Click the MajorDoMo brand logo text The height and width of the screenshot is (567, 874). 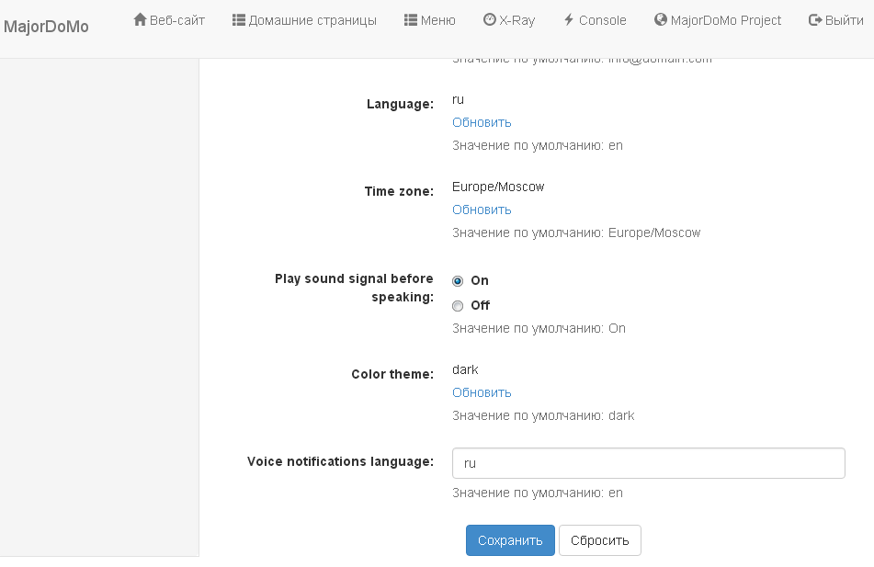(x=47, y=27)
